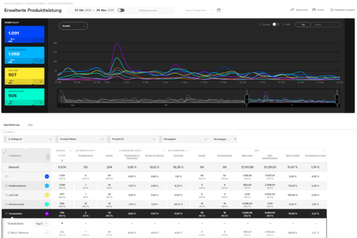
Task: Expand the BELLY 'Balmoral' product row
Action: 8,233
